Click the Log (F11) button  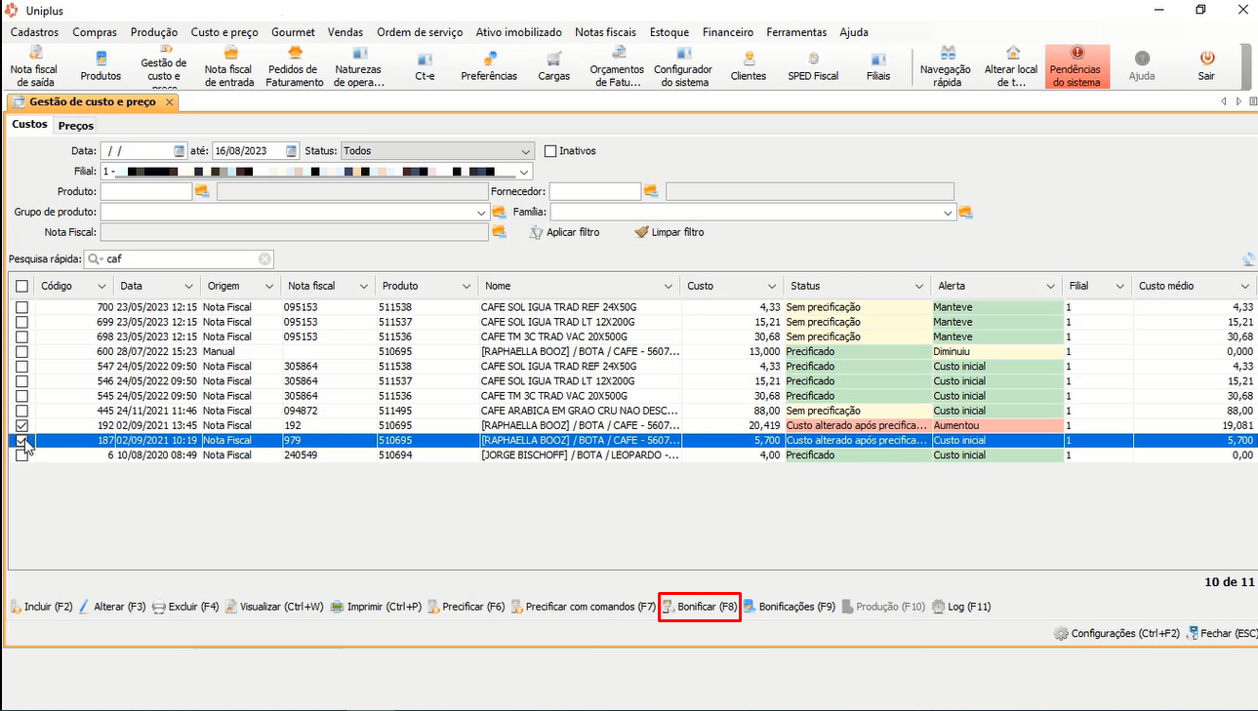961,607
